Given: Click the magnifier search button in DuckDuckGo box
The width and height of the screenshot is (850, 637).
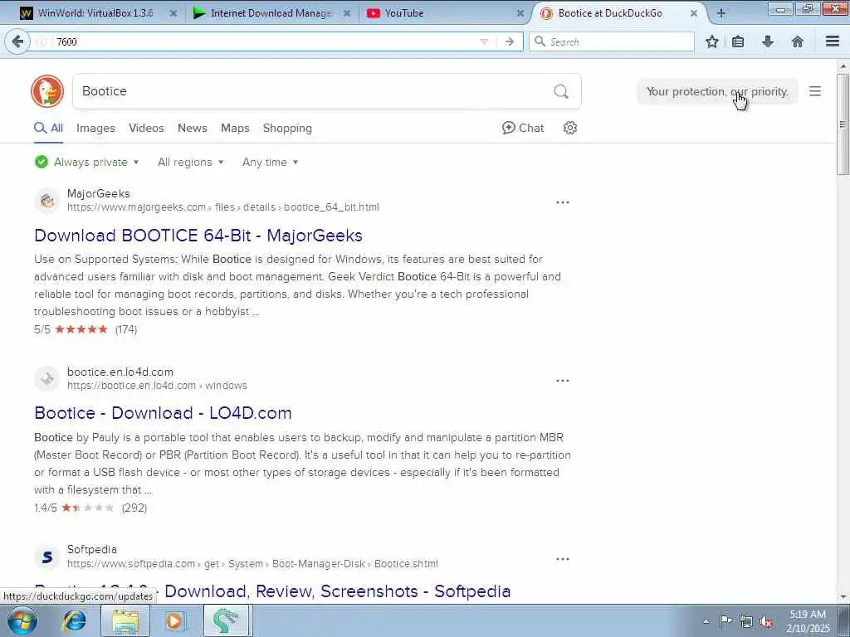Looking at the screenshot, I should click(562, 91).
